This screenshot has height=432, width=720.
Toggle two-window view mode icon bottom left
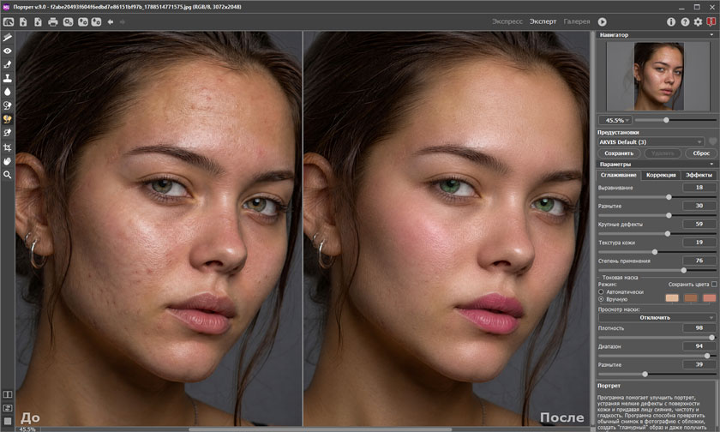tap(8, 394)
